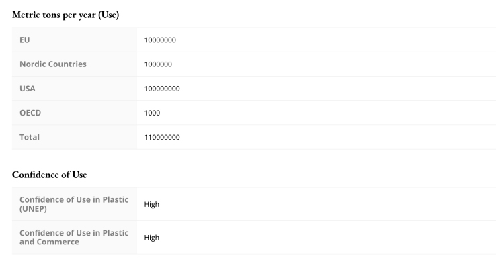Select the EU row label
Viewport: 496px width, 274px height.
pyautogui.click(x=25, y=40)
